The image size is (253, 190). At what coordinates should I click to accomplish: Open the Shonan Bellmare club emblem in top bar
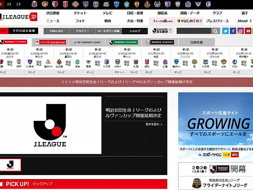point(126,4)
